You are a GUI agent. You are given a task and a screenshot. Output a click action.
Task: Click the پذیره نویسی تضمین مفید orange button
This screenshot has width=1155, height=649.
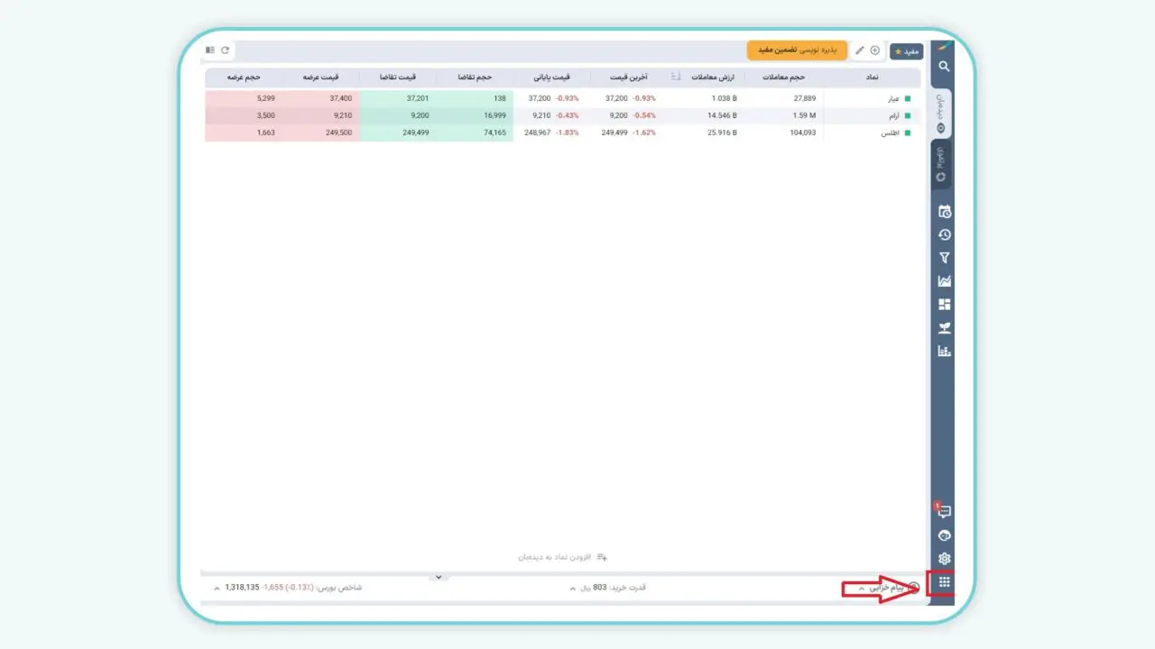tap(797, 50)
